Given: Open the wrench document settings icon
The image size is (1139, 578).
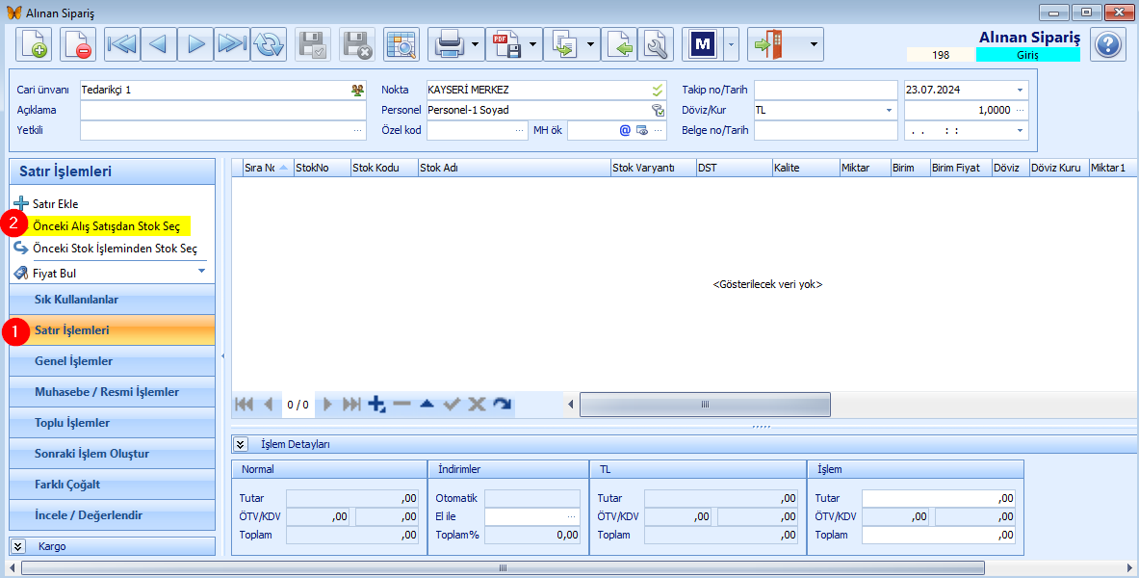Looking at the screenshot, I should pos(656,44).
